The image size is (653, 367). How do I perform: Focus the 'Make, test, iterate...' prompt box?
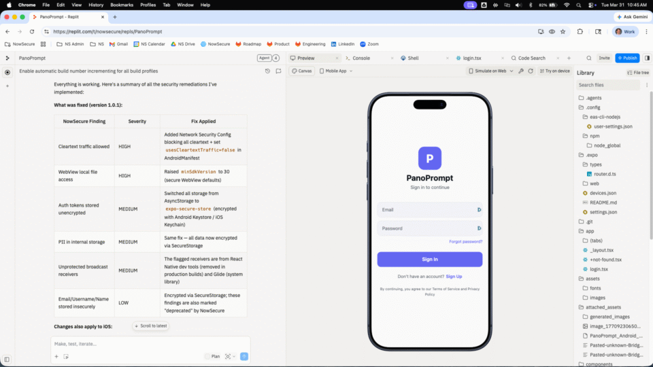tap(150, 344)
